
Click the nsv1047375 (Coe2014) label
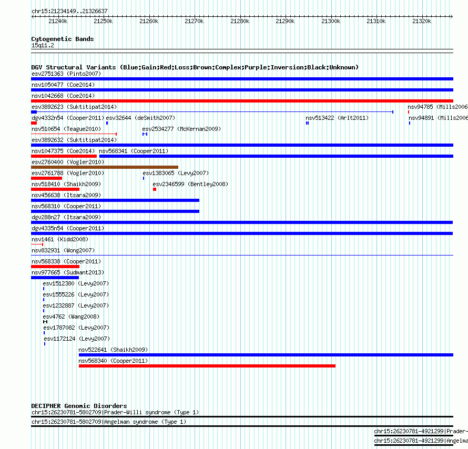click(63, 151)
